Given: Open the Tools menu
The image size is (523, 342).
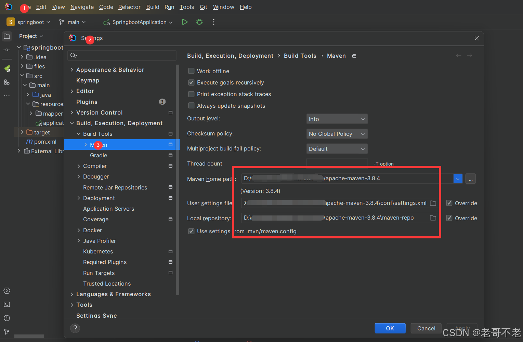Looking at the screenshot, I should click(187, 7).
